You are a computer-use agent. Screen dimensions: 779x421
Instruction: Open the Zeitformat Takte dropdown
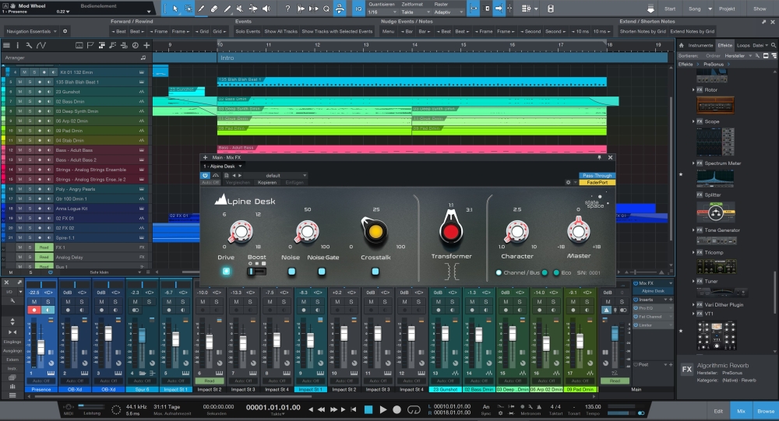(415, 12)
